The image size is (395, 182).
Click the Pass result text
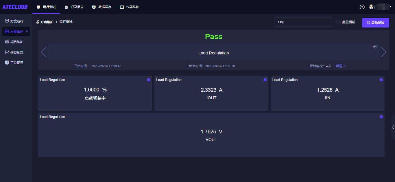214,36
